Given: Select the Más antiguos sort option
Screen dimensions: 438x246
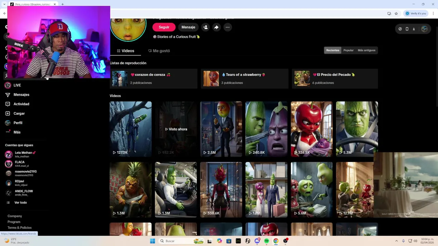Looking at the screenshot, I should pyautogui.click(x=366, y=50).
